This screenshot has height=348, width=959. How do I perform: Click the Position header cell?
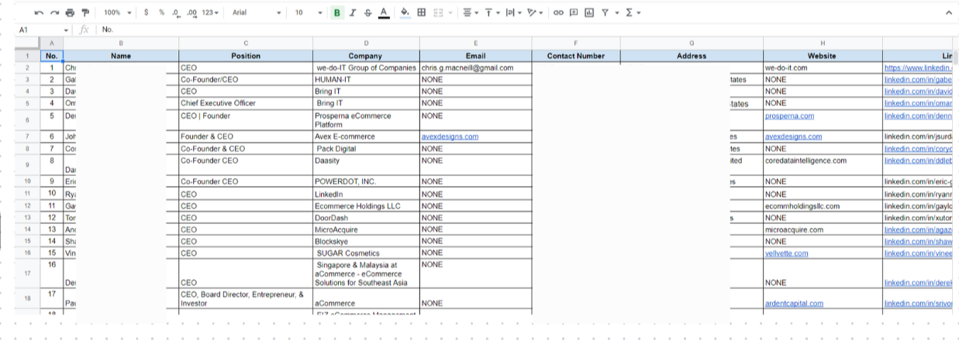click(246, 56)
